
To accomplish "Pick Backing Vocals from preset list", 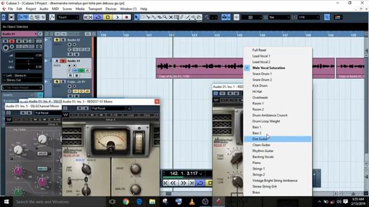I will click(x=278, y=157).
